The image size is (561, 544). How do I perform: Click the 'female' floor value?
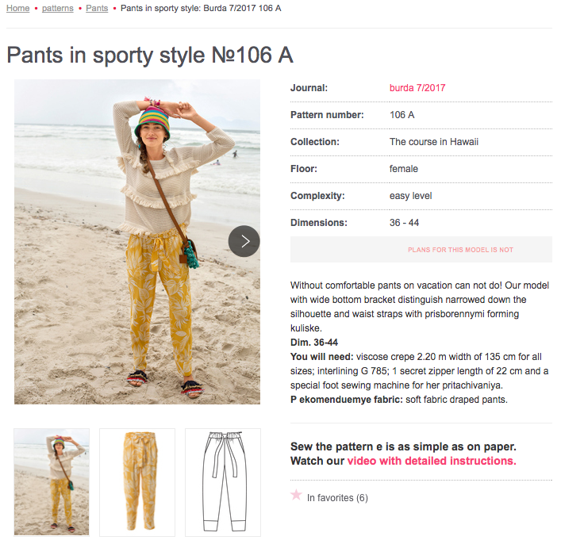click(x=404, y=169)
